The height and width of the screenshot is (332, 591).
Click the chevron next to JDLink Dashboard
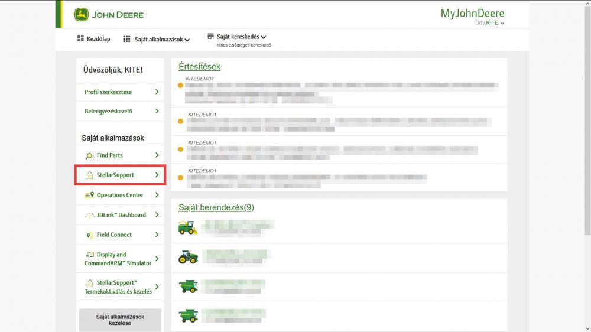[x=157, y=215]
